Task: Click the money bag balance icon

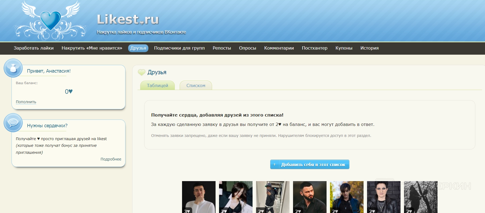Action: (x=13, y=68)
